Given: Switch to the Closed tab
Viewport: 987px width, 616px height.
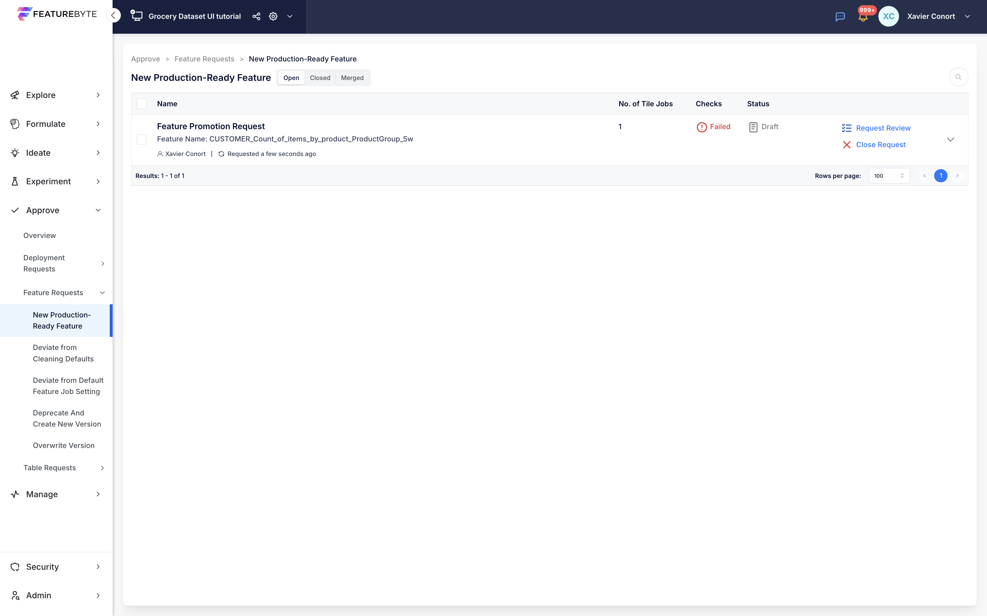Looking at the screenshot, I should (x=320, y=78).
